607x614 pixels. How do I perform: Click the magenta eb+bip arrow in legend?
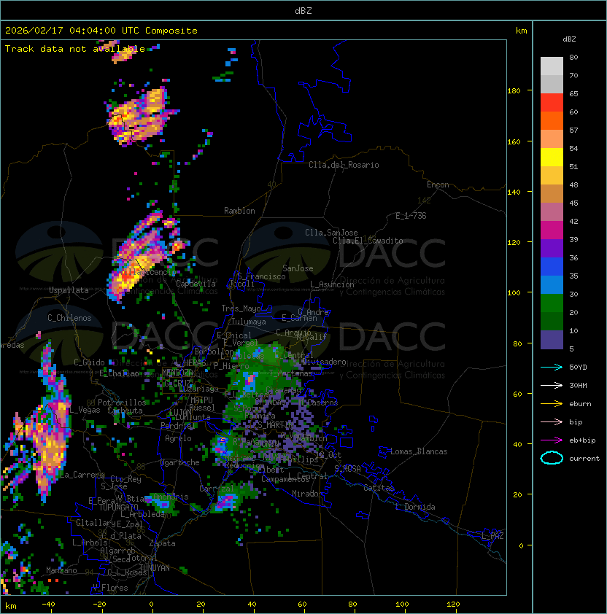click(x=552, y=440)
